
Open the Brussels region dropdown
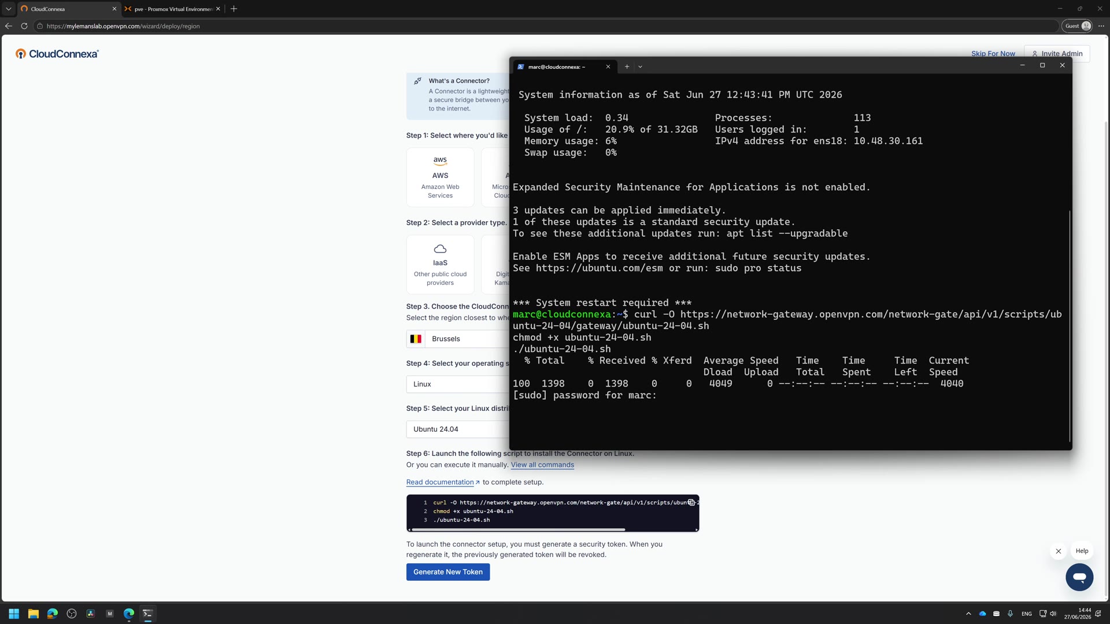pos(458,339)
